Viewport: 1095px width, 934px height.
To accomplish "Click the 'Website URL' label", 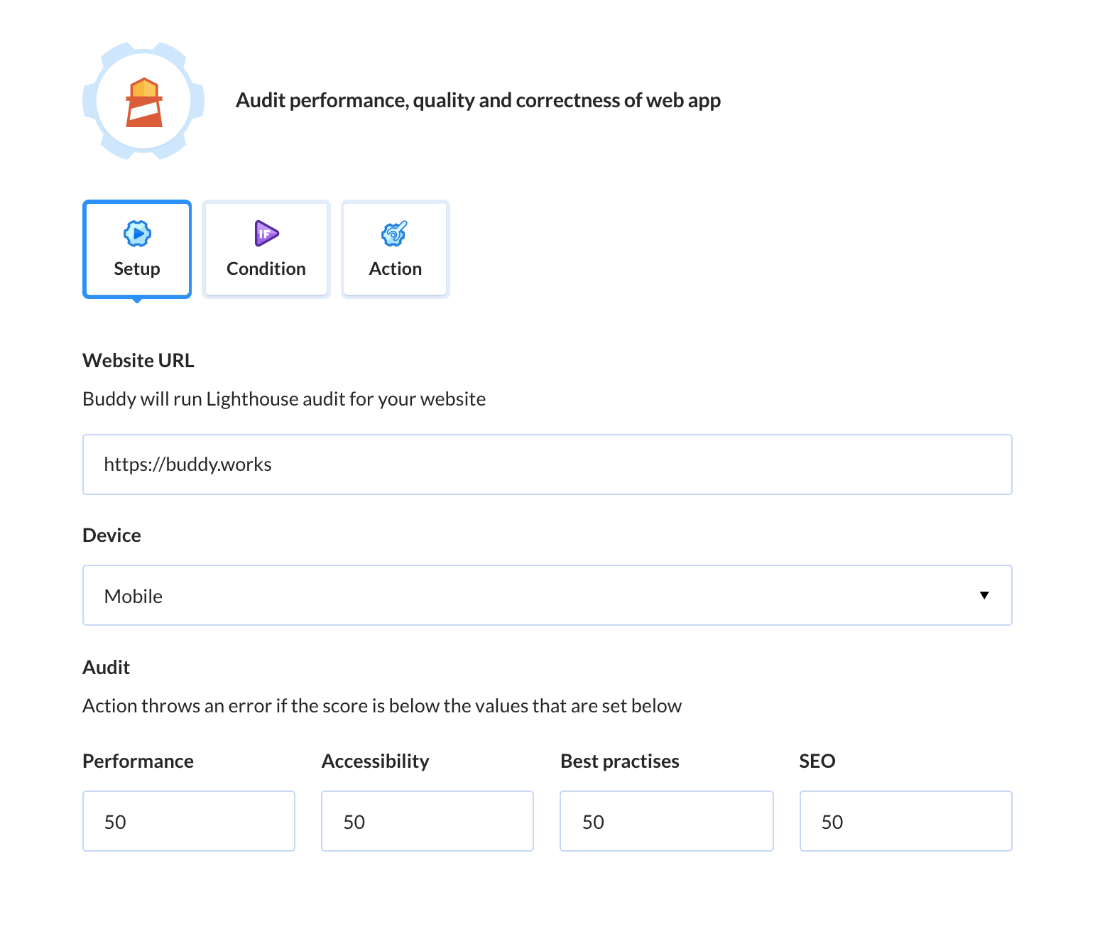I will point(138,361).
